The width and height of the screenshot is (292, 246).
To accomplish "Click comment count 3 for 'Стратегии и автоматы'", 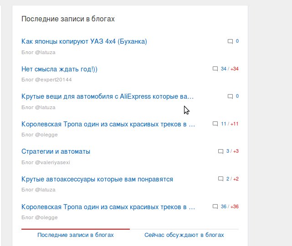I will (x=228, y=151).
